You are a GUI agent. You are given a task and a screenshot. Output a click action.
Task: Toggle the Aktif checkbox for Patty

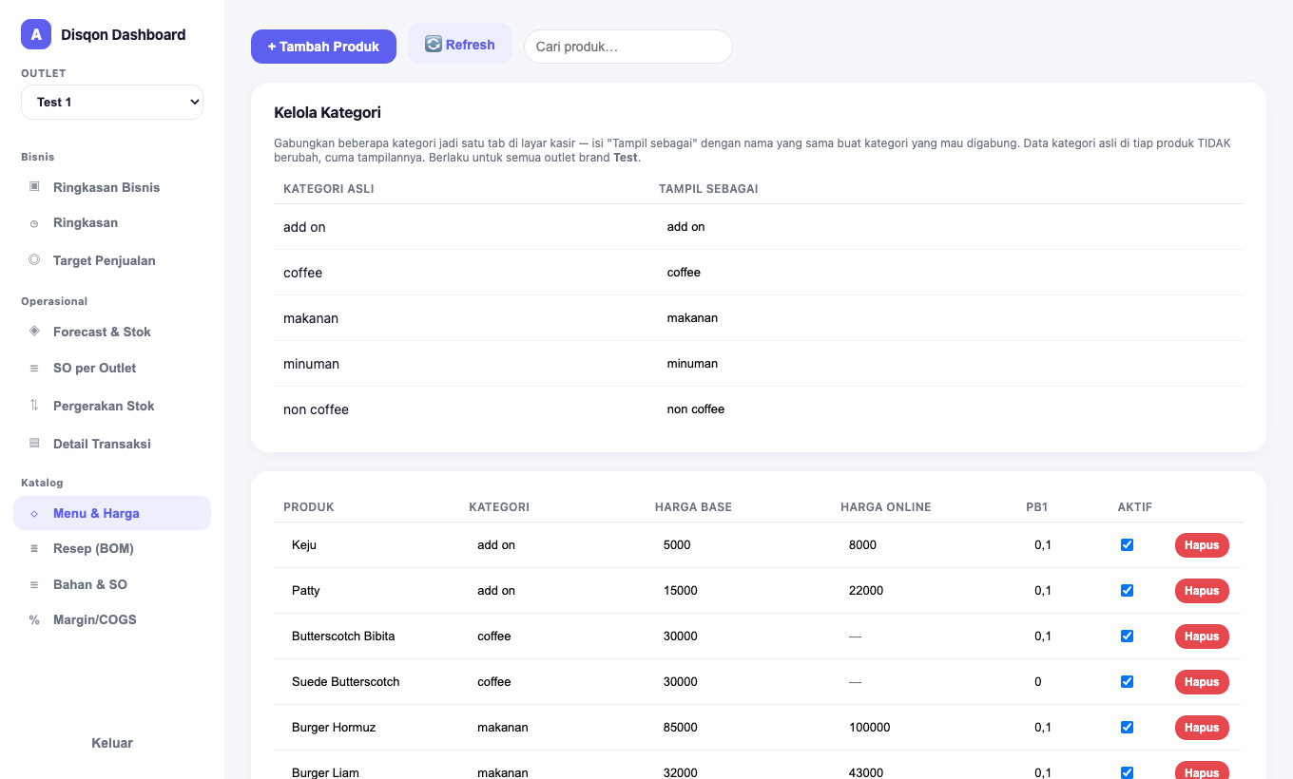[x=1127, y=590]
